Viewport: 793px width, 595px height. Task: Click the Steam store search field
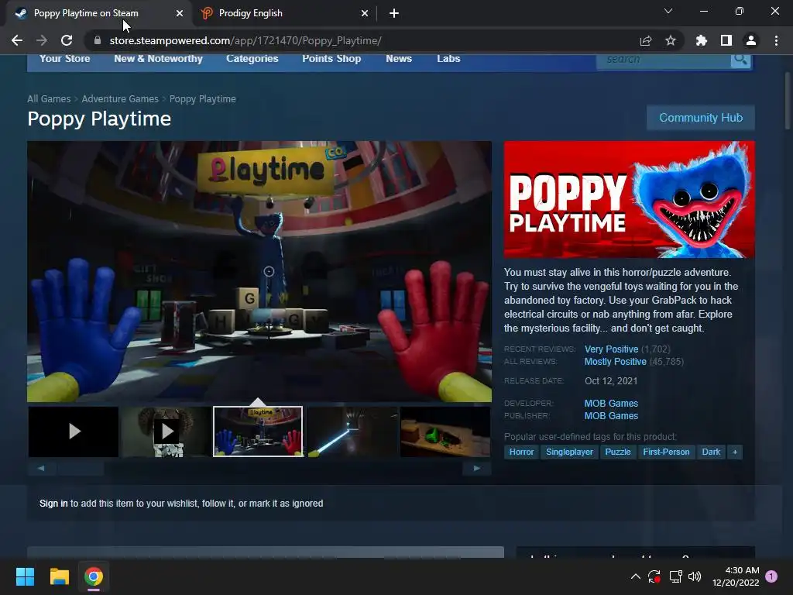(x=664, y=59)
